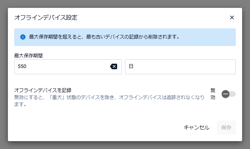Click the 保存 button
Image resolution: width=250 pixels, height=149 pixels.
[x=226, y=127]
